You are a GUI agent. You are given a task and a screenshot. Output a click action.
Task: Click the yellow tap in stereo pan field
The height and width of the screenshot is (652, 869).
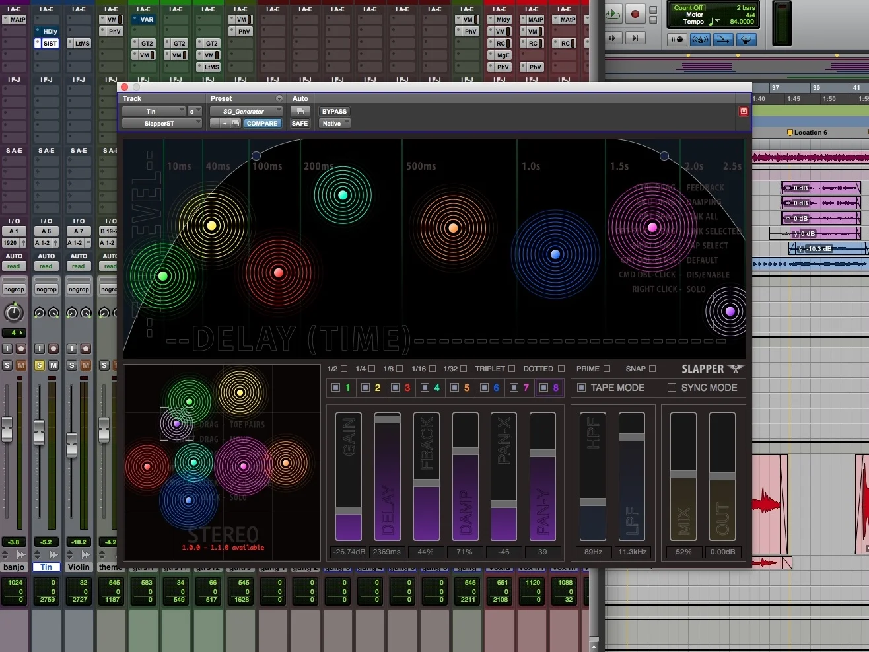coord(240,392)
